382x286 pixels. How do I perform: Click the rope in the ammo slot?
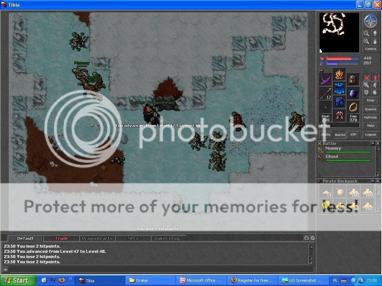pyautogui.click(x=353, y=107)
